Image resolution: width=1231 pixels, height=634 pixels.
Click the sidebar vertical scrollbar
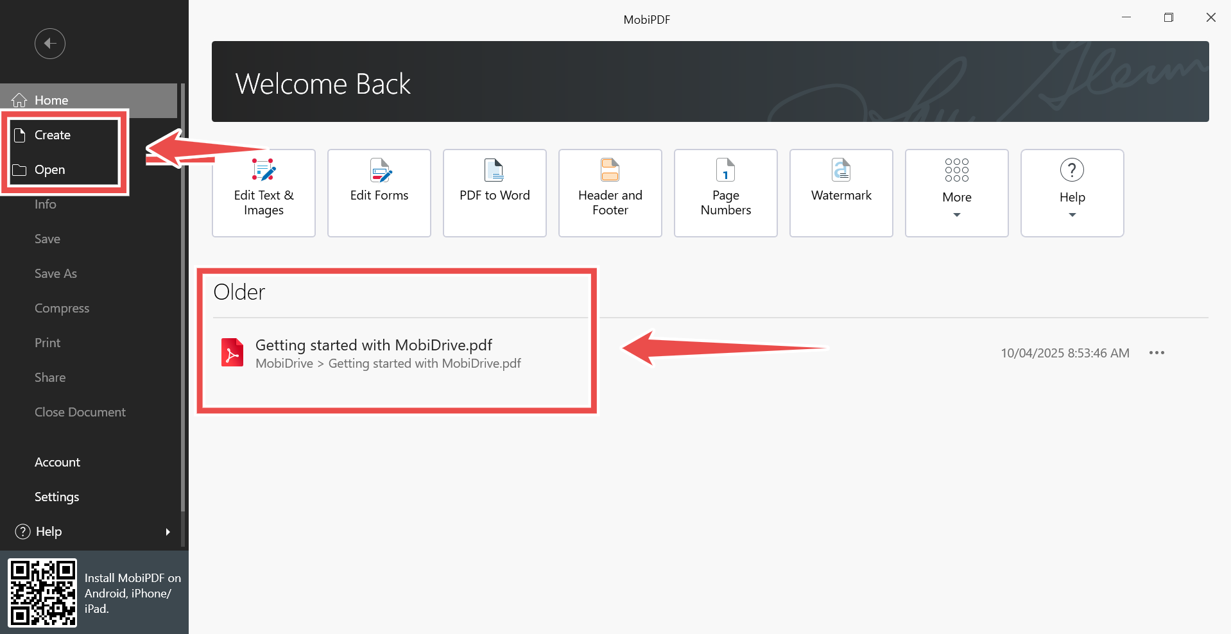click(183, 295)
